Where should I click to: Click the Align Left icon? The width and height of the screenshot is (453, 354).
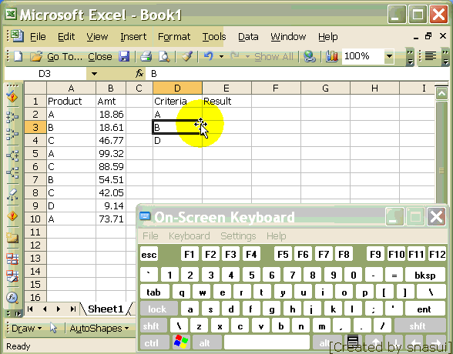[x=430, y=56]
